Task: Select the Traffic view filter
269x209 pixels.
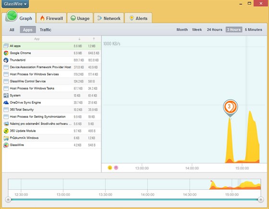Action: (x=46, y=30)
